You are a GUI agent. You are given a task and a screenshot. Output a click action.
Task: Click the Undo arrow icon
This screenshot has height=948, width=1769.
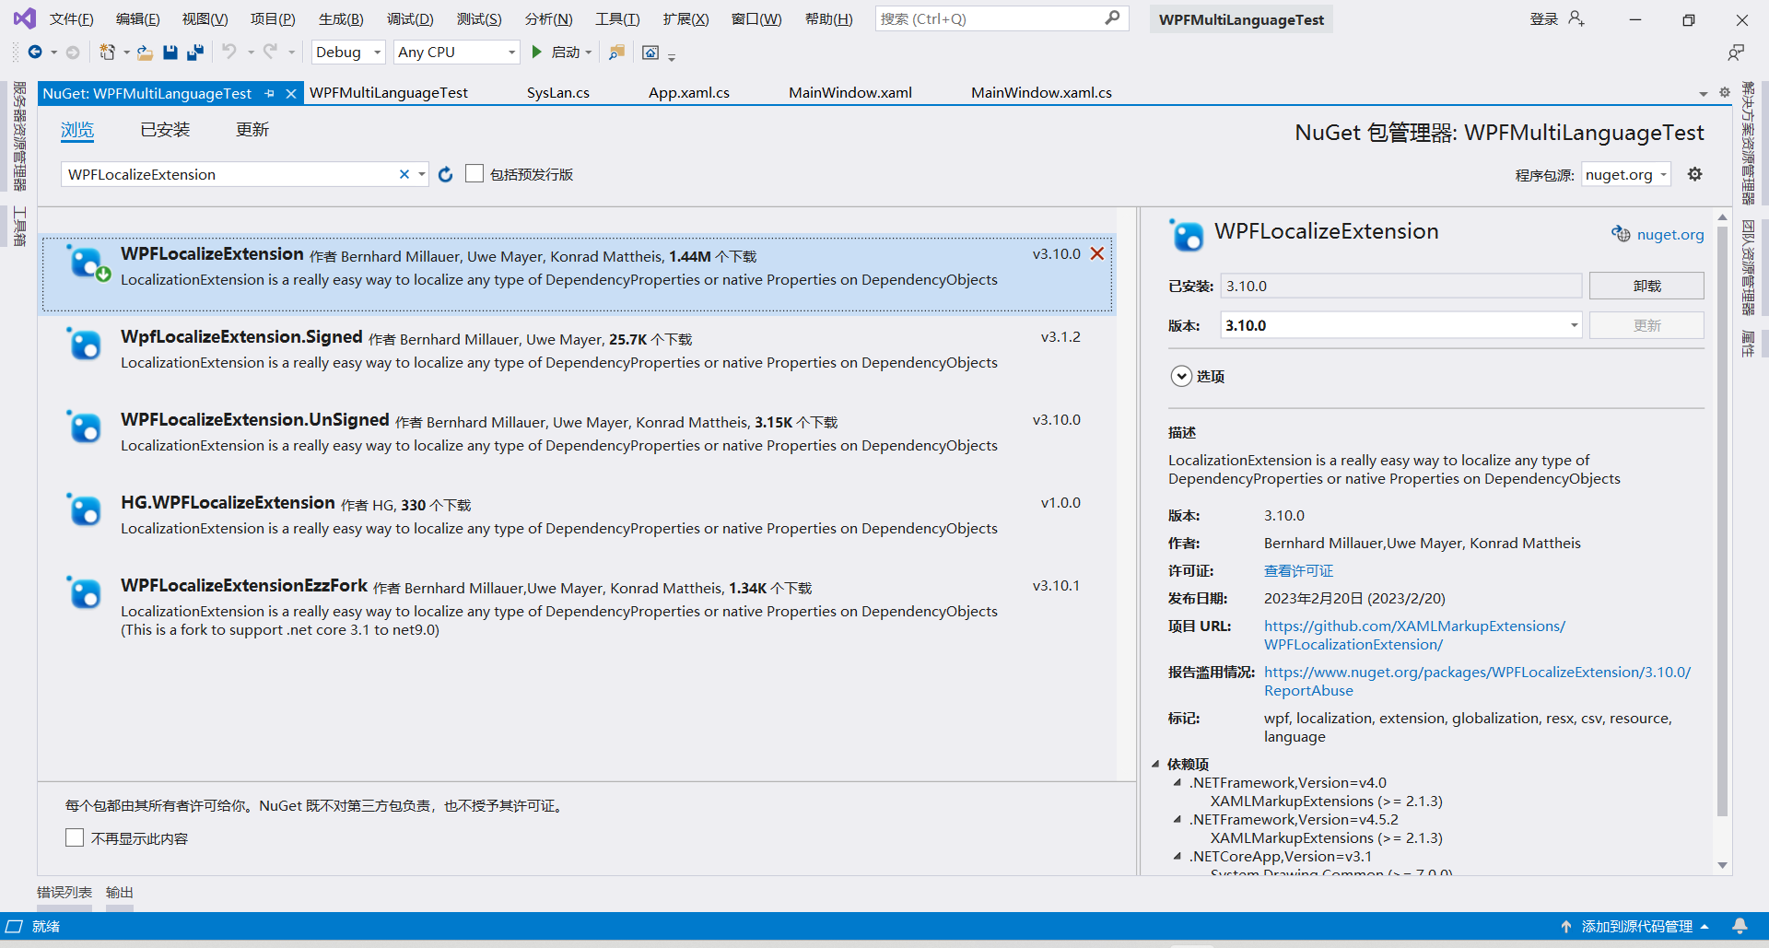coord(229,52)
